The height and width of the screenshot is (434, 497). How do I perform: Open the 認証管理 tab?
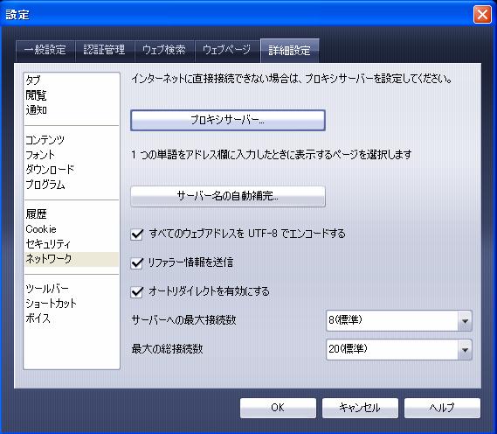pyautogui.click(x=105, y=50)
